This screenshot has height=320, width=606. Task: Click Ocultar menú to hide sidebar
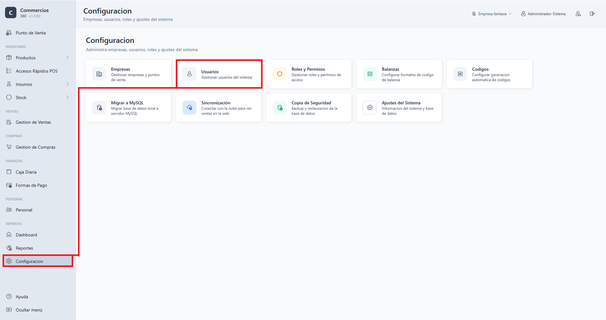click(x=38, y=310)
